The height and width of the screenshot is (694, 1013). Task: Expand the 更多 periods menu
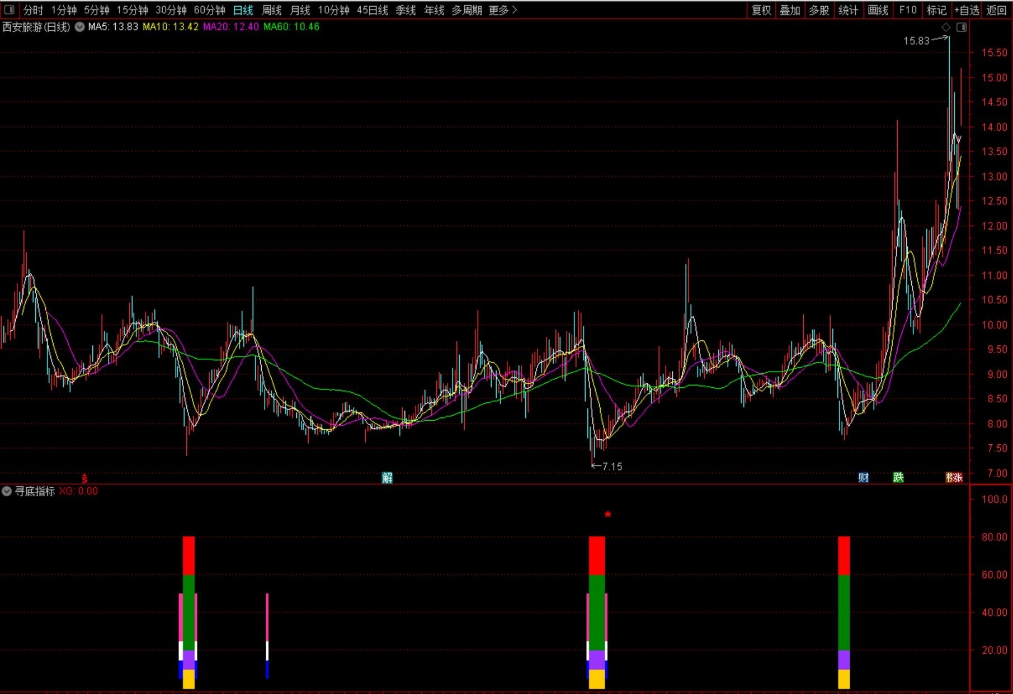(x=502, y=10)
